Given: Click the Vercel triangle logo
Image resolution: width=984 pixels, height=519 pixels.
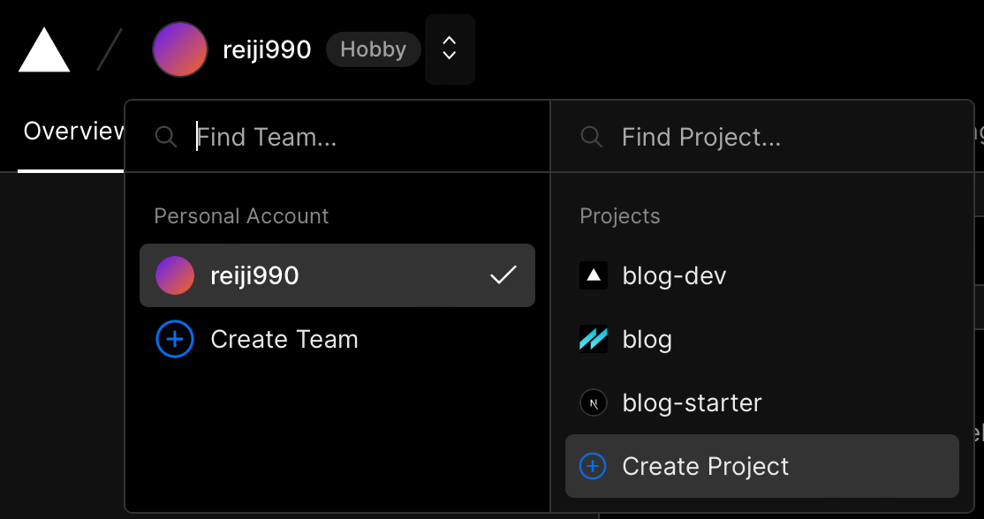Looking at the screenshot, I should tap(44, 49).
